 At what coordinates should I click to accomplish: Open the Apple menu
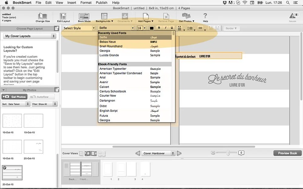click(6, 2)
